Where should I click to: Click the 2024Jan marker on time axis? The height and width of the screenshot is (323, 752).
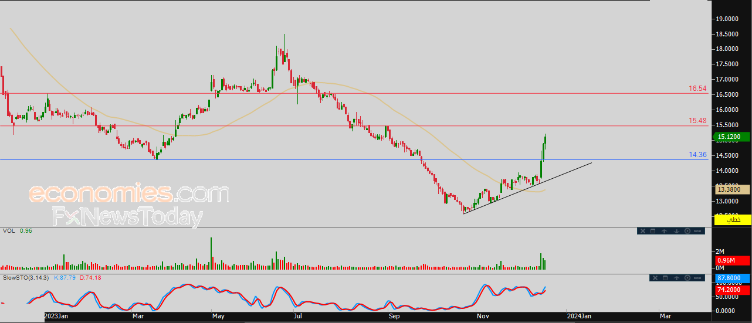click(x=578, y=316)
